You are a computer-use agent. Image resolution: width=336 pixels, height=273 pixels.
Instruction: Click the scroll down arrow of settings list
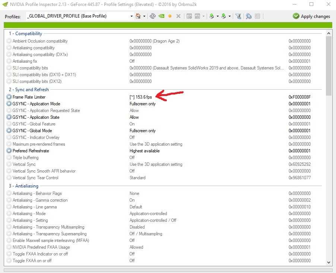tap(328, 262)
